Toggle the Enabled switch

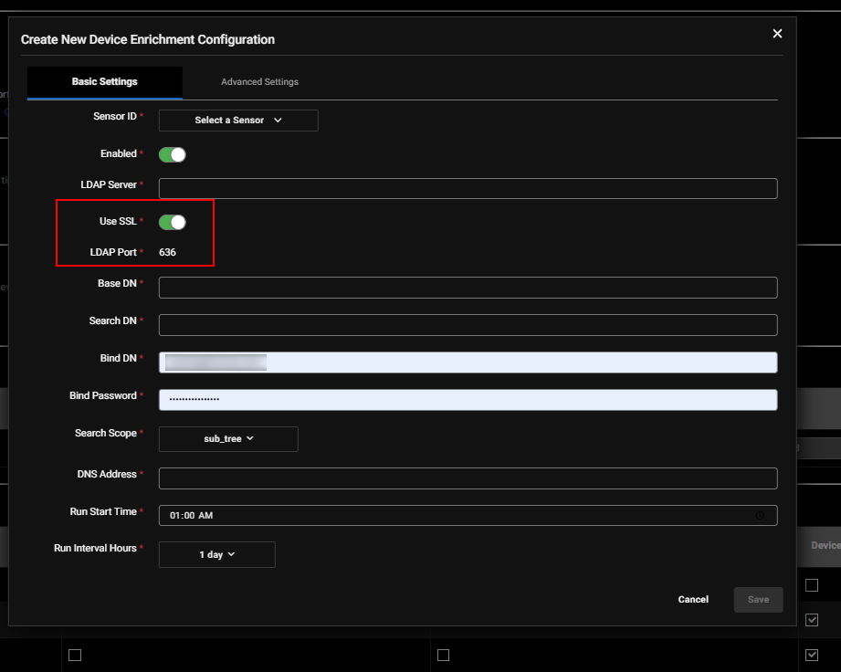pyautogui.click(x=173, y=154)
